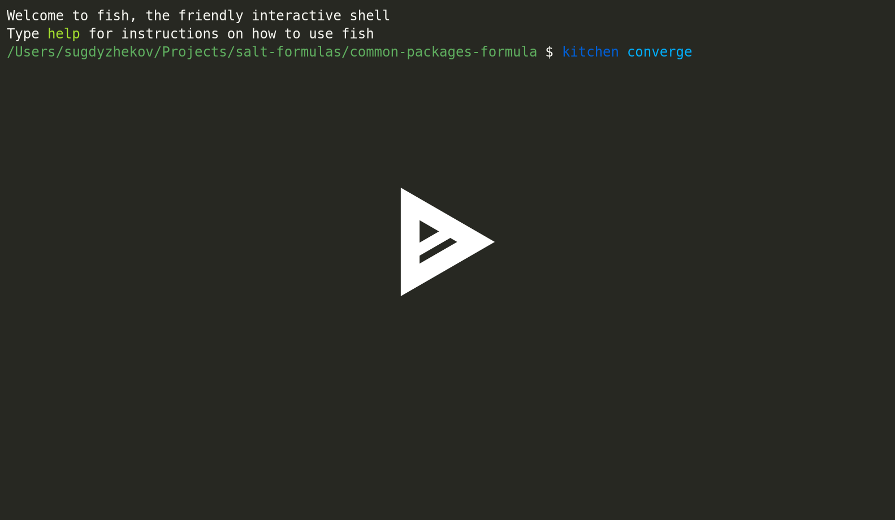Click the word 'shell' ending the first line
Image resolution: width=895 pixels, height=520 pixels.
pos(370,16)
